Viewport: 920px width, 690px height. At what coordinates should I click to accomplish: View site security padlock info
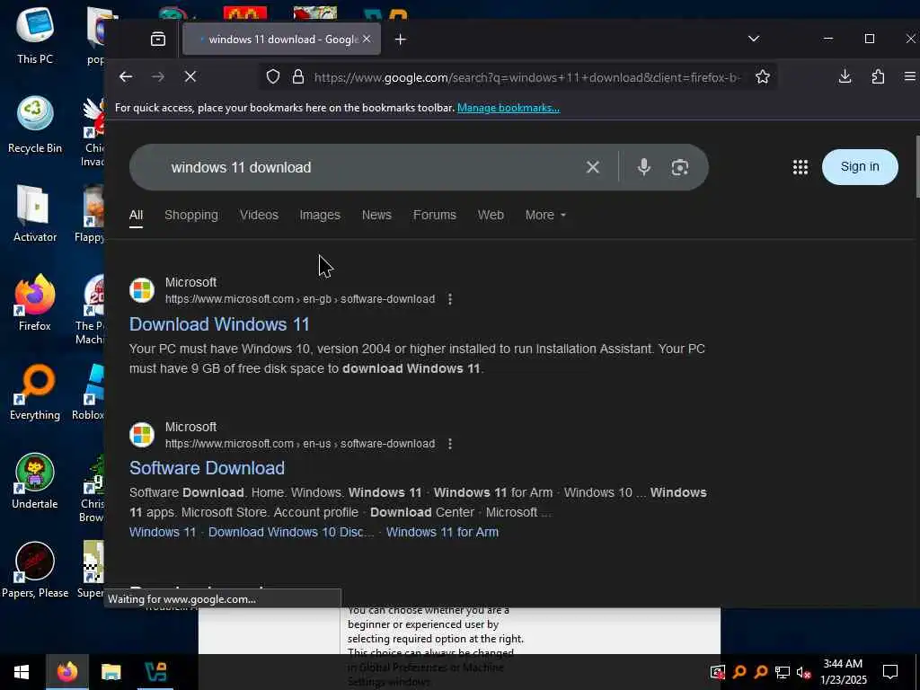(298, 77)
